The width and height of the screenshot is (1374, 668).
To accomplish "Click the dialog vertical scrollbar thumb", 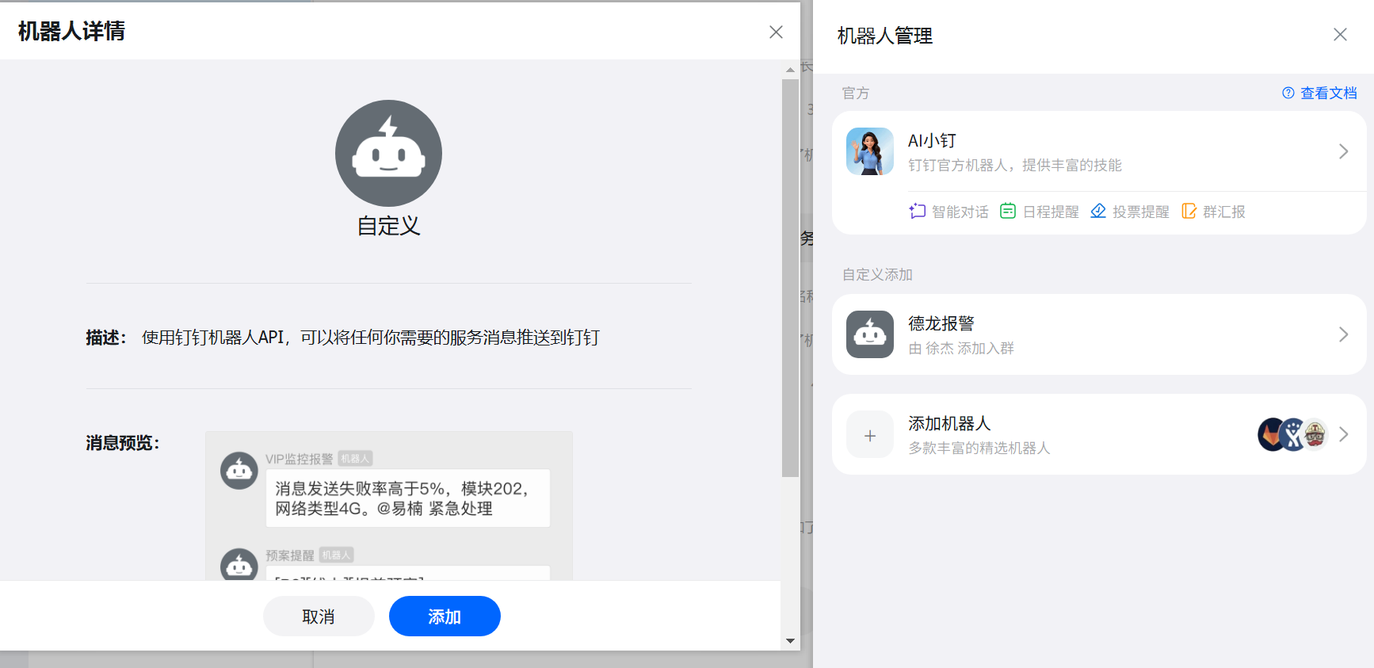I will click(790, 277).
